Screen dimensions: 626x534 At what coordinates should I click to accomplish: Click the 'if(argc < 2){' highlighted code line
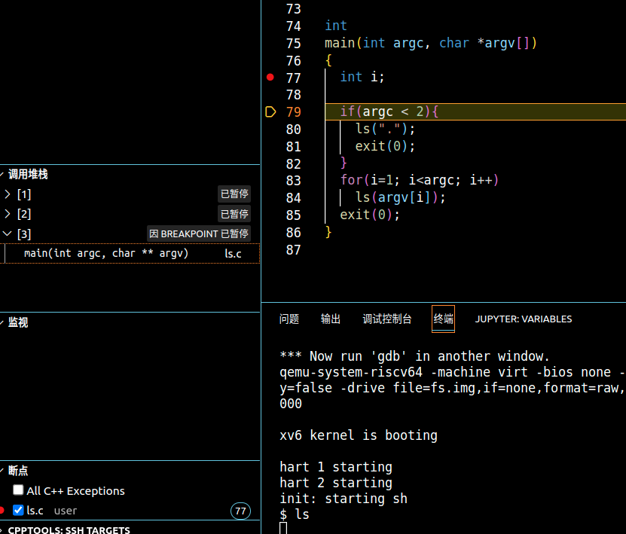(389, 111)
